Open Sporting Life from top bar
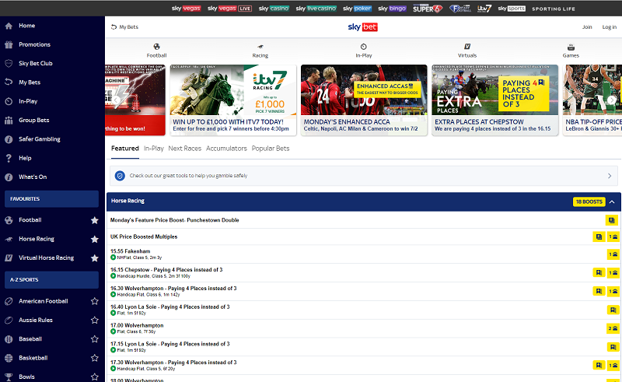 click(554, 9)
